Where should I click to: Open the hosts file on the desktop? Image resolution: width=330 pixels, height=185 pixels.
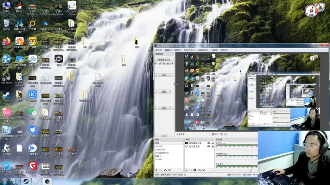[x=19, y=150]
